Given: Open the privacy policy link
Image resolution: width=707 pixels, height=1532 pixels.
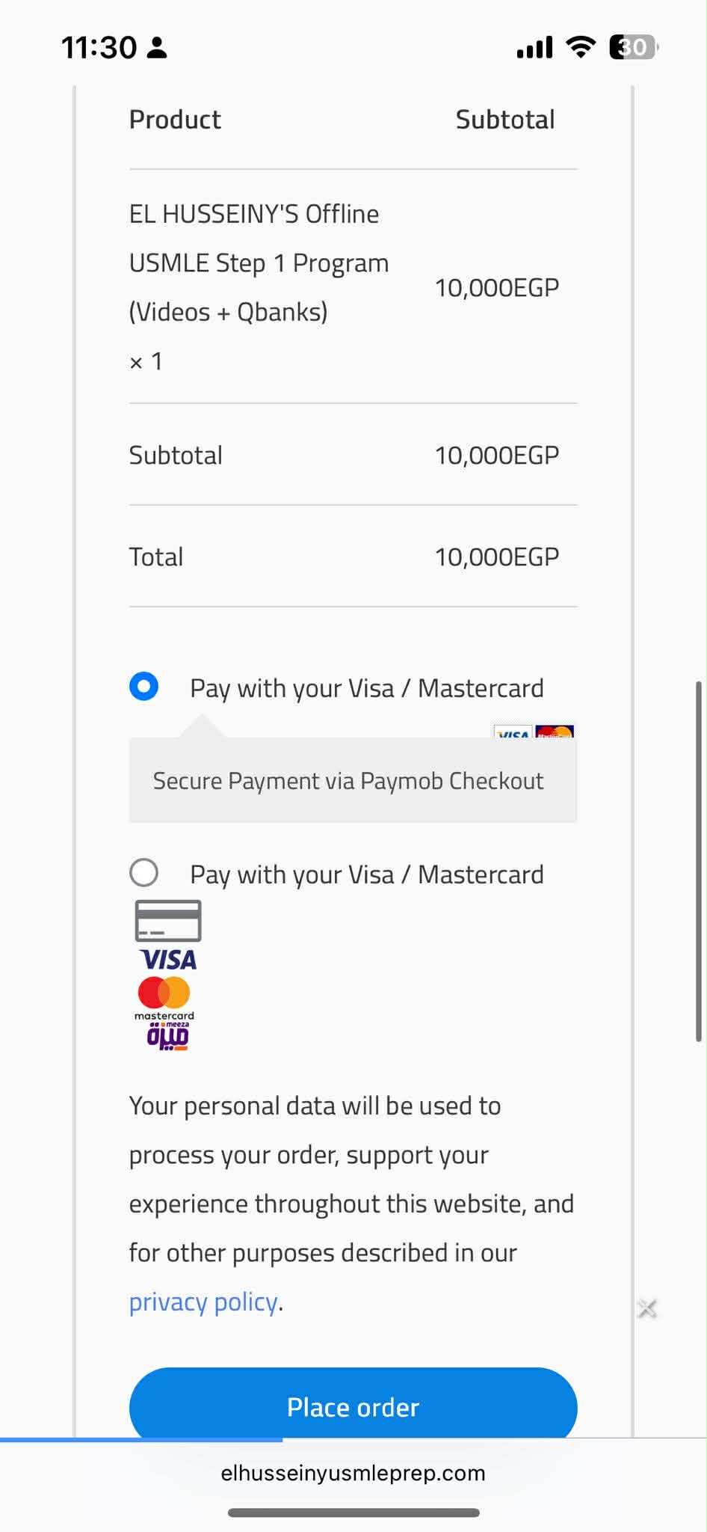Looking at the screenshot, I should (203, 1302).
